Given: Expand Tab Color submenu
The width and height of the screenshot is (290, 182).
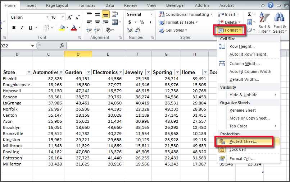Looking at the screenshot, I should click(248, 126).
